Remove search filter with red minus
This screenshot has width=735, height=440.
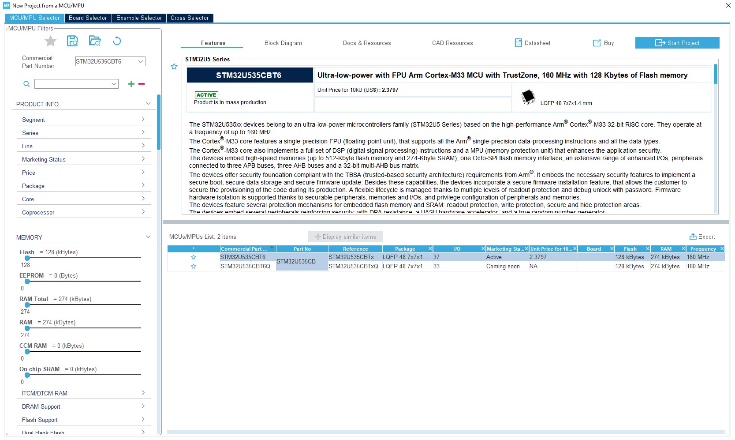[x=142, y=84]
